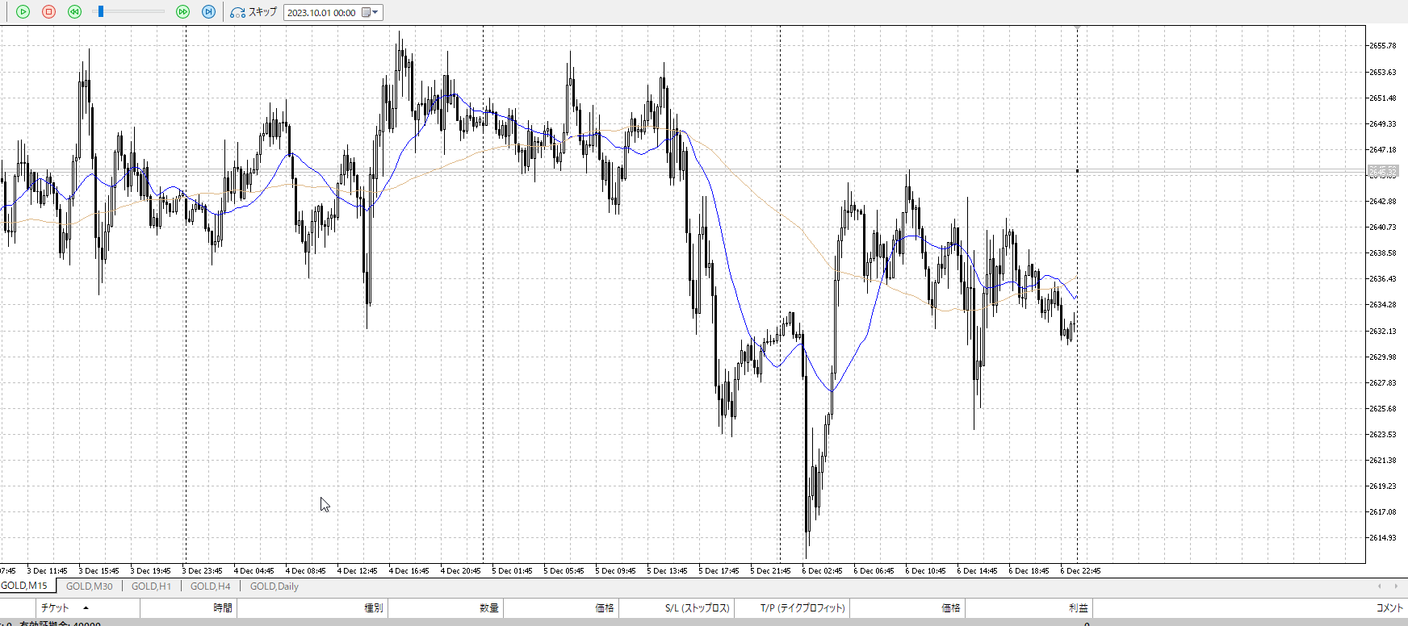Click the green rewind speed button
The image size is (1408, 626).
click(74, 12)
